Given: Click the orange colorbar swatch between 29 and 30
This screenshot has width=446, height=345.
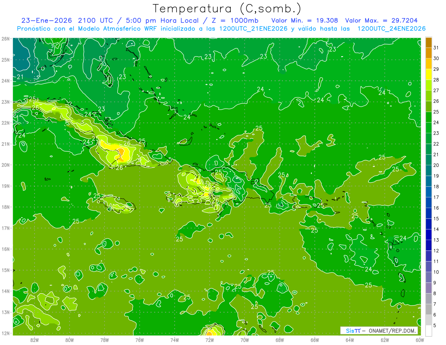Looking at the screenshot, I should [x=429, y=64].
